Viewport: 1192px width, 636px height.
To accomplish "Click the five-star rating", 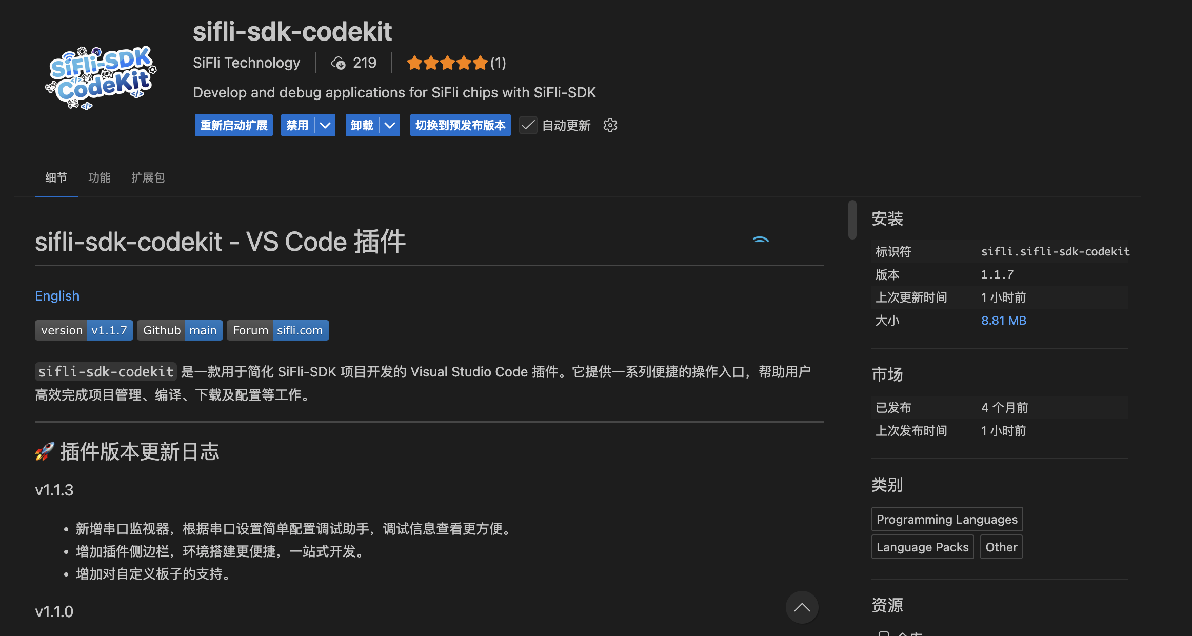I will 447,63.
